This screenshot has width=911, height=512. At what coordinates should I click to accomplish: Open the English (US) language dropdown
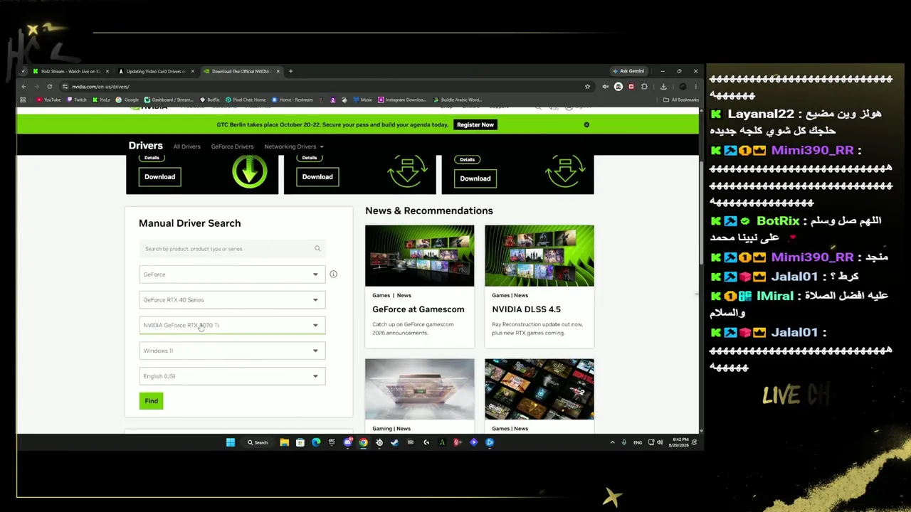click(x=232, y=376)
